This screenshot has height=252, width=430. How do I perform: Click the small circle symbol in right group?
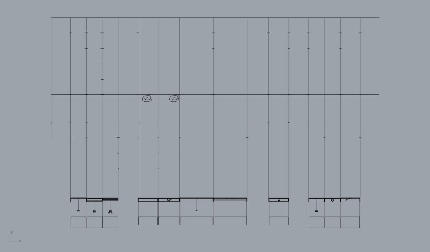click(333, 200)
